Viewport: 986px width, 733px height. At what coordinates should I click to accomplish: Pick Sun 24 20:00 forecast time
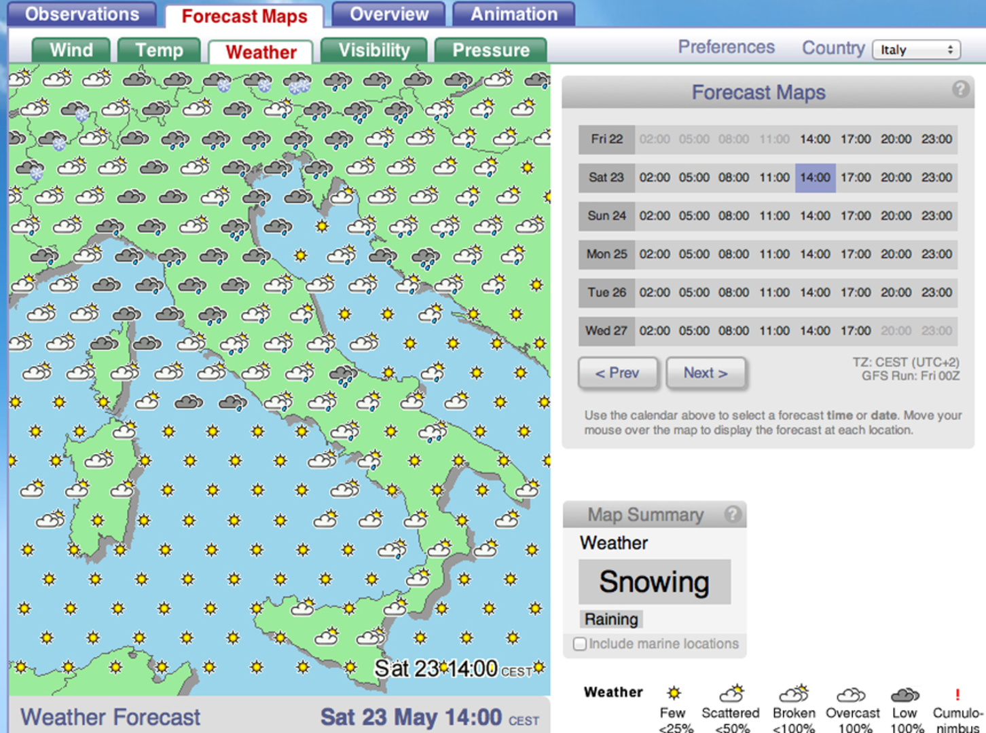[x=896, y=216]
